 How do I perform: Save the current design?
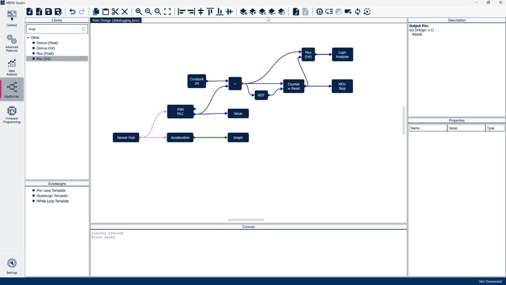pos(49,12)
